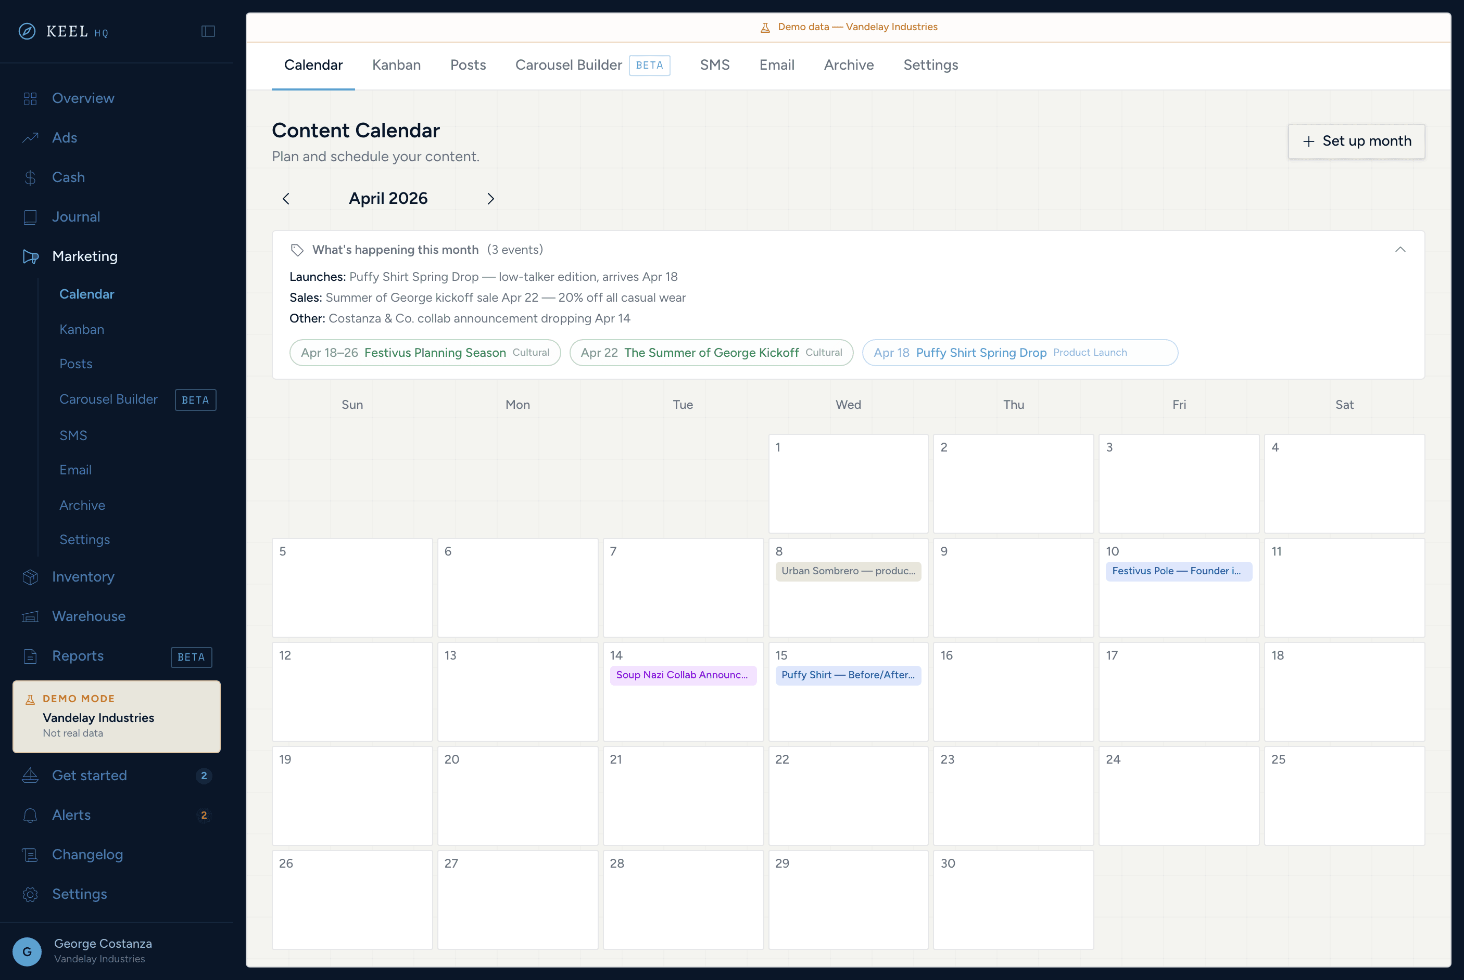Viewport: 1464px width, 980px height.
Task: Click The Summer of George Kickoff chip
Action: point(711,353)
